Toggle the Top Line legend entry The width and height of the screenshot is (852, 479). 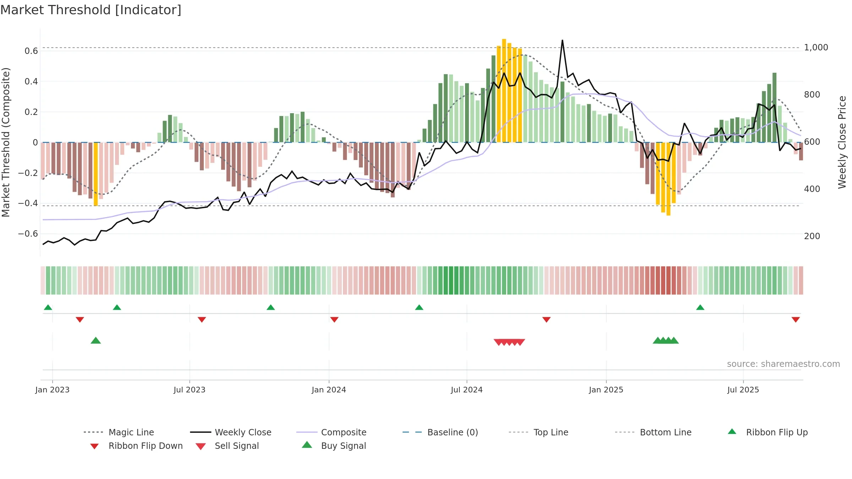point(539,432)
